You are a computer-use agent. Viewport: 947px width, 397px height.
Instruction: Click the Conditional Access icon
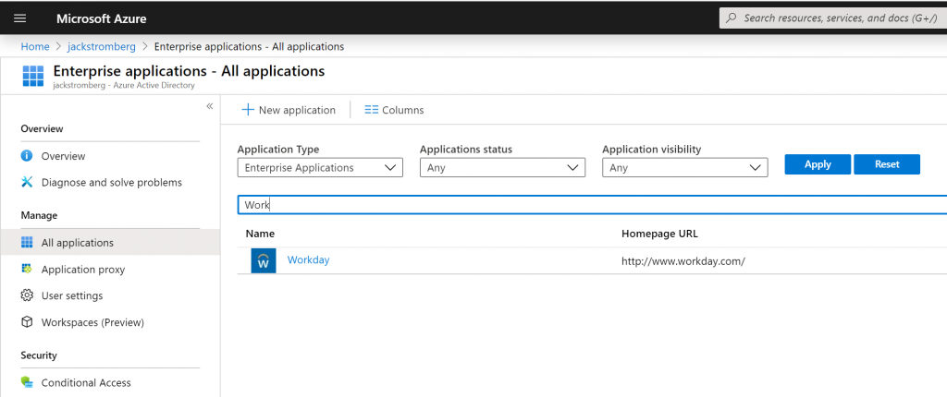tap(27, 382)
